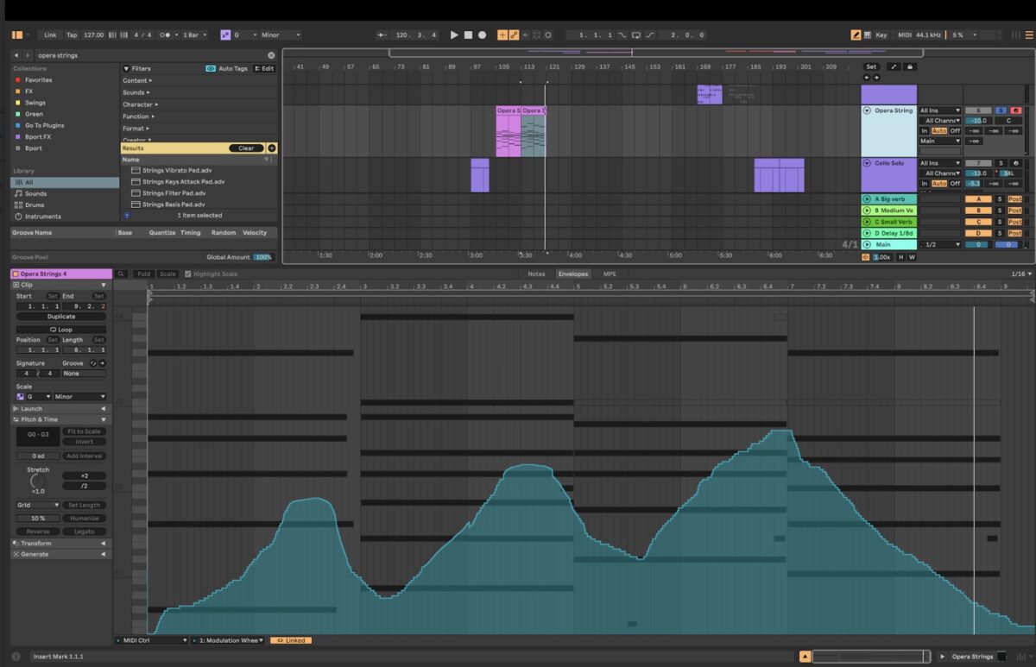Expand the Content filter group
The width and height of the screenshot is (1036, 667).
(136, 80)
